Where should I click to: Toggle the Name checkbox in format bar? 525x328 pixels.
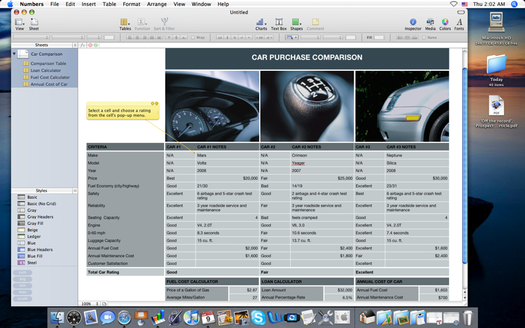tap(424, 37)
